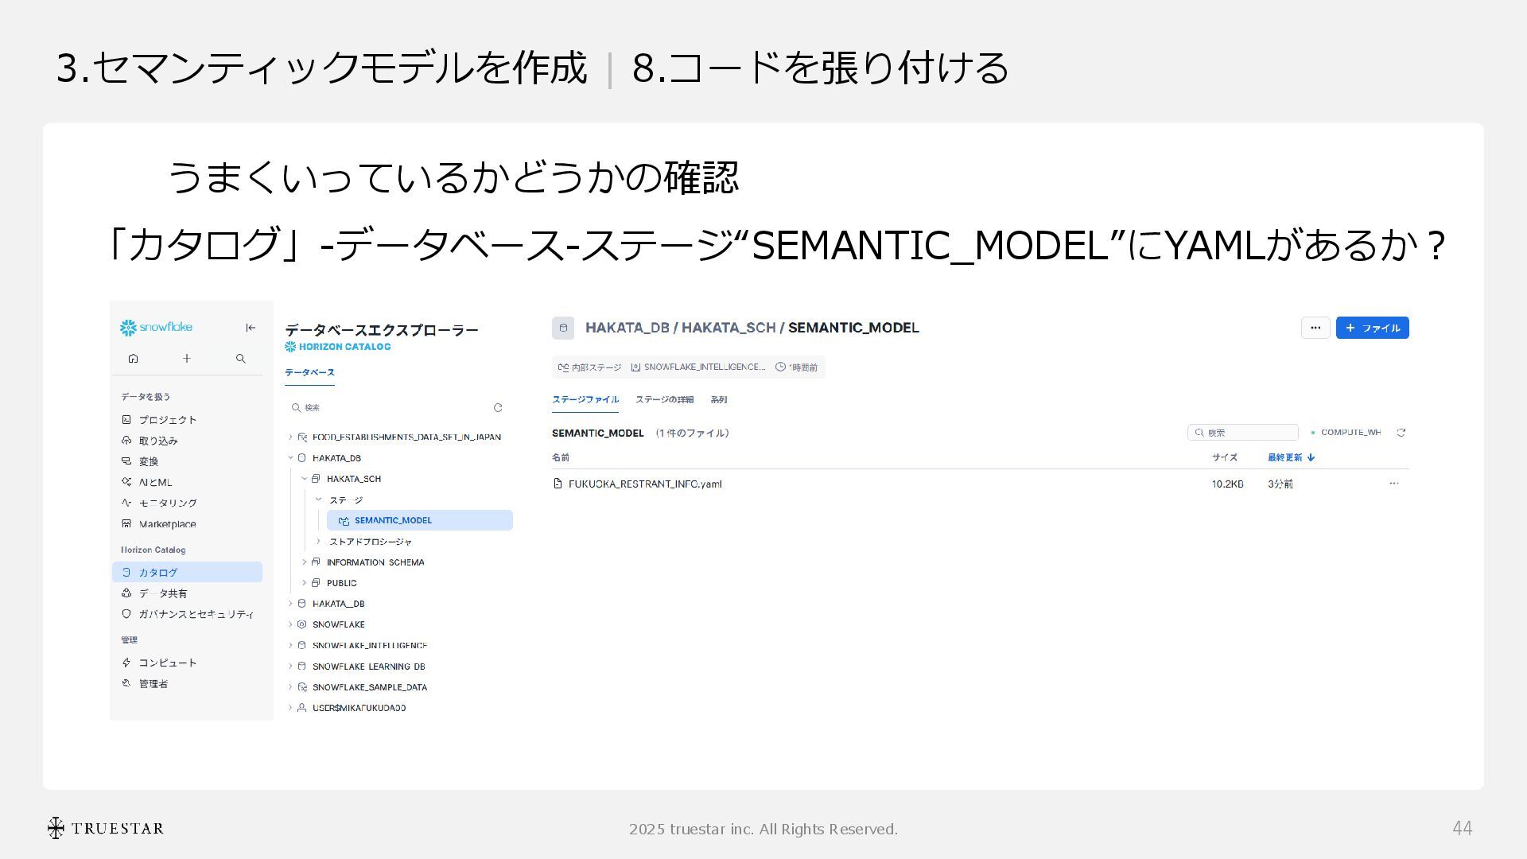1527x859 pixels.
Task: Refresh the database explorer list
Action: coord(498,408)
